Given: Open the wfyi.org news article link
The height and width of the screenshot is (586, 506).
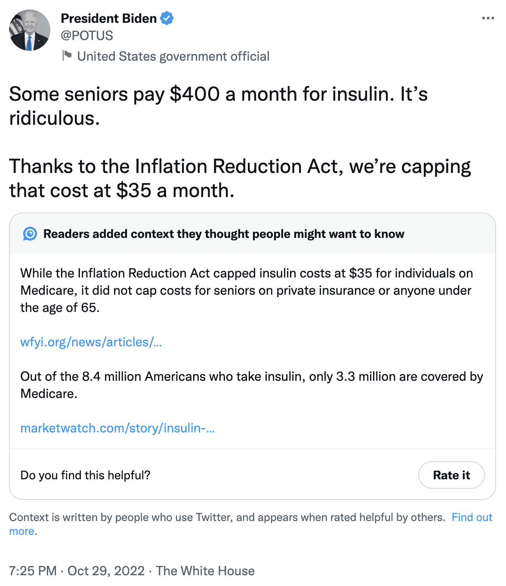Looking at the screenshot, I should [x=91, y=342].
